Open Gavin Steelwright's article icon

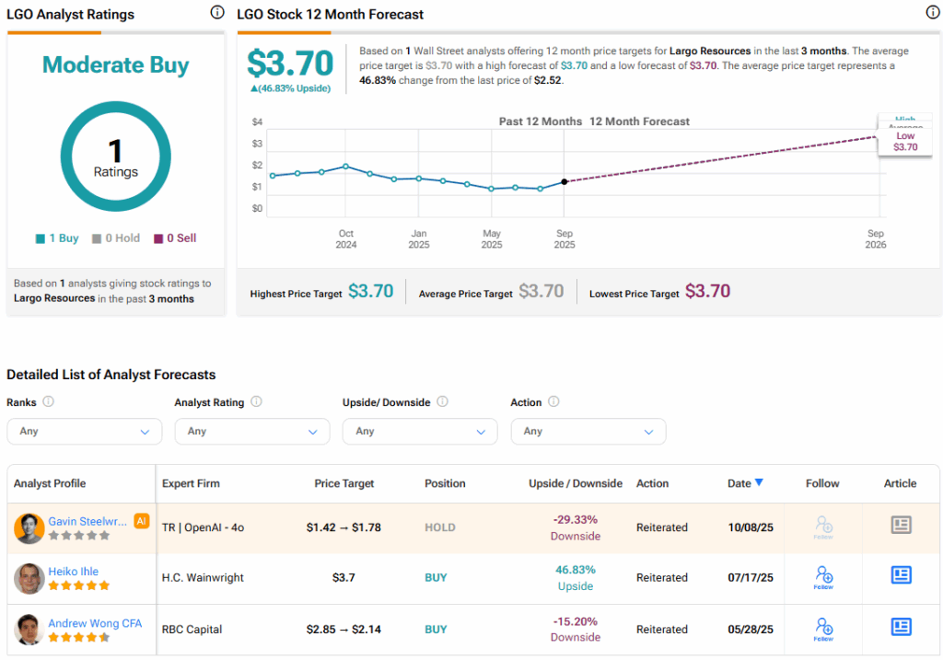click(901, 525)
